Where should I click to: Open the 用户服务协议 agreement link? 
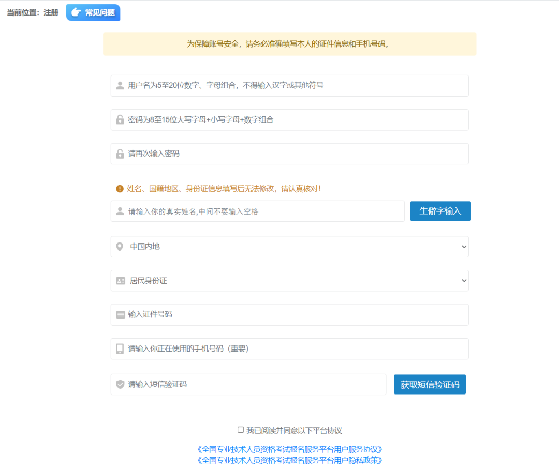click(x=289, y=449)
